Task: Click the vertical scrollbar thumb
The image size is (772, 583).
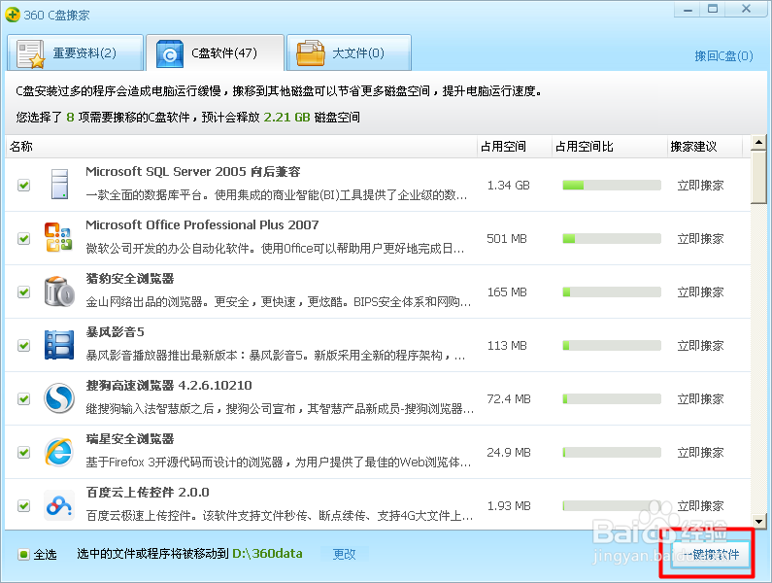Action: tap(758, 178)
